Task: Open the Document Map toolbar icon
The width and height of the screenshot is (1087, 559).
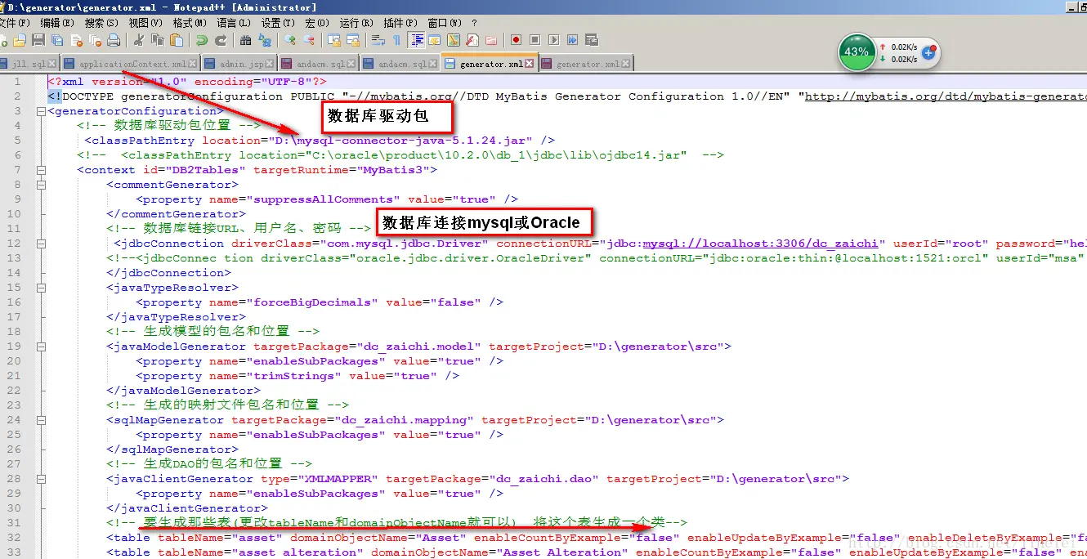Action: click(453, 39)
